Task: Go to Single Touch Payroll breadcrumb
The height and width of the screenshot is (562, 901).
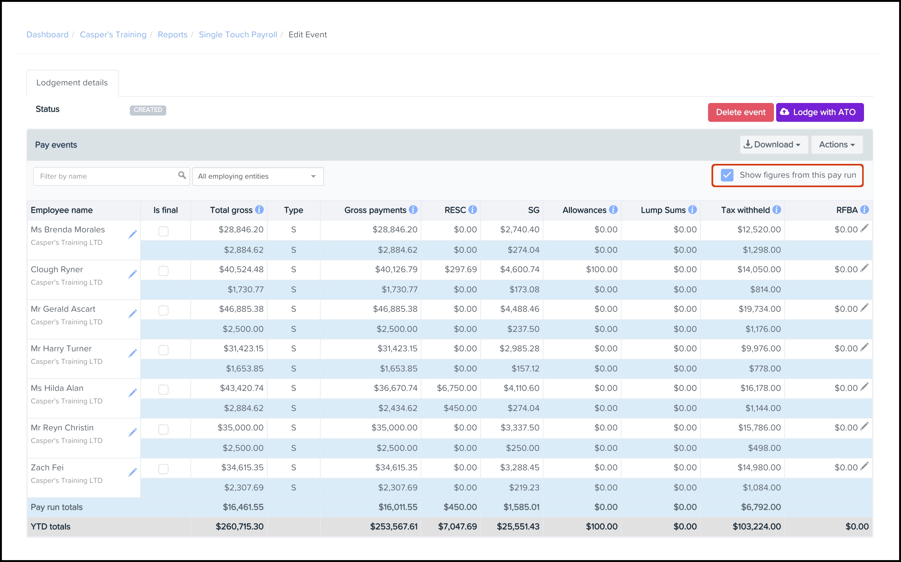Action: click(x=238, y=35)
